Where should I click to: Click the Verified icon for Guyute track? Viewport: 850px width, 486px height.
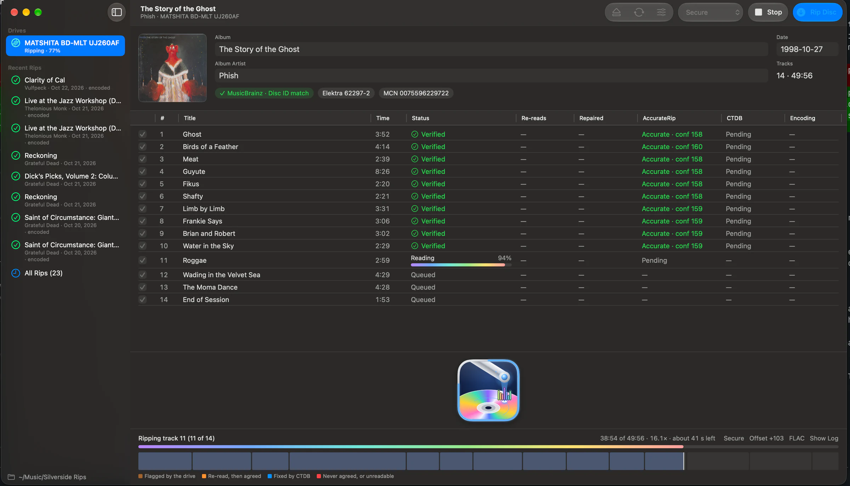(415, 171)
